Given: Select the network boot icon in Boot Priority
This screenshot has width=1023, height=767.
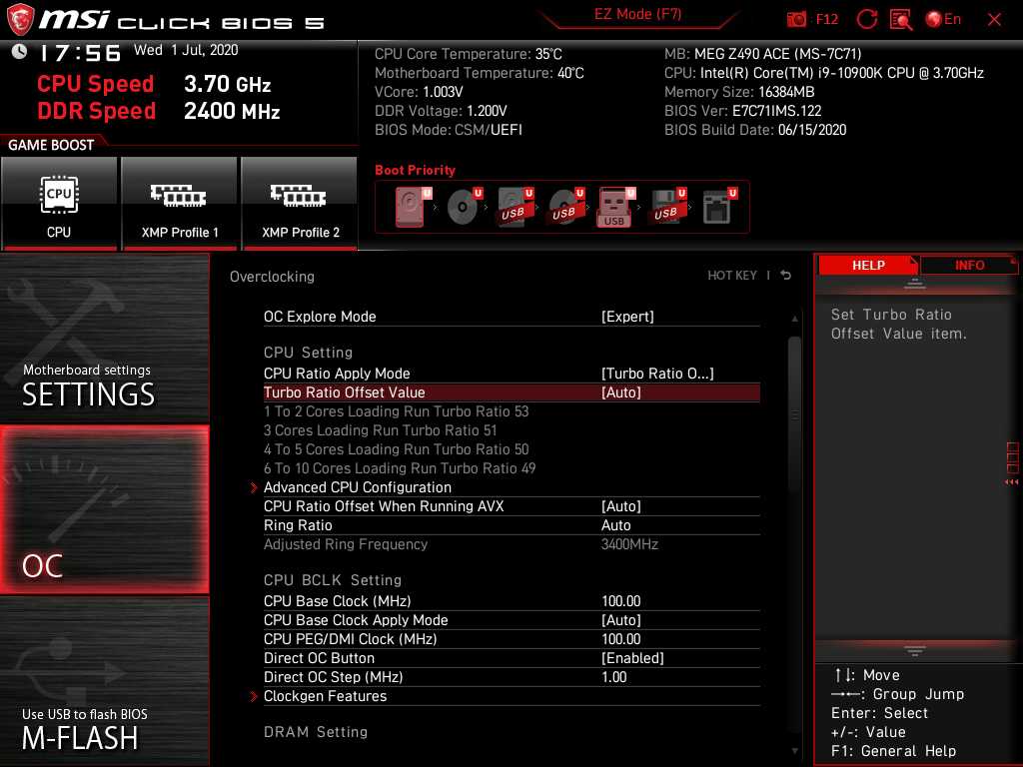Looking at the screenshot, I should click(717, 207).
